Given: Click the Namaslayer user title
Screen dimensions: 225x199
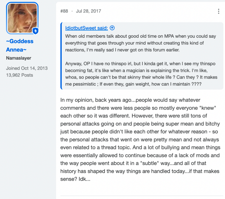Looking at the screenshot, I should tap(19, 58).
